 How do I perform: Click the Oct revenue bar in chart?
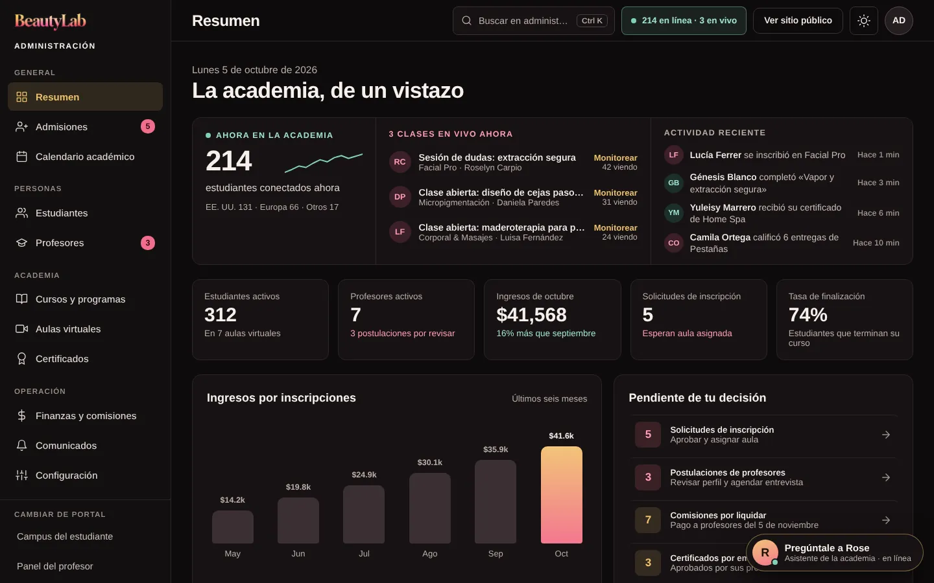pos(562,495)
